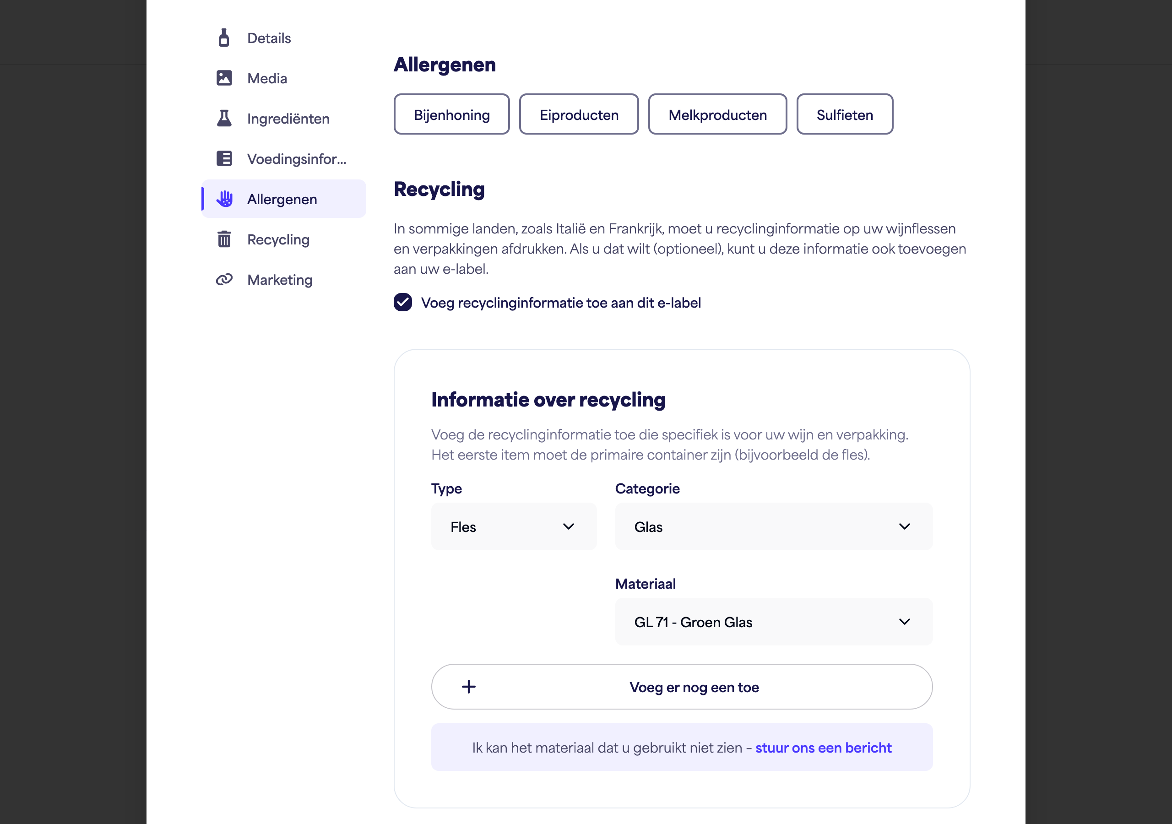The image size is (1172, 824).
Task: Open the Materiaal dropdown with GL 71
Action: (x=774, y=622)
